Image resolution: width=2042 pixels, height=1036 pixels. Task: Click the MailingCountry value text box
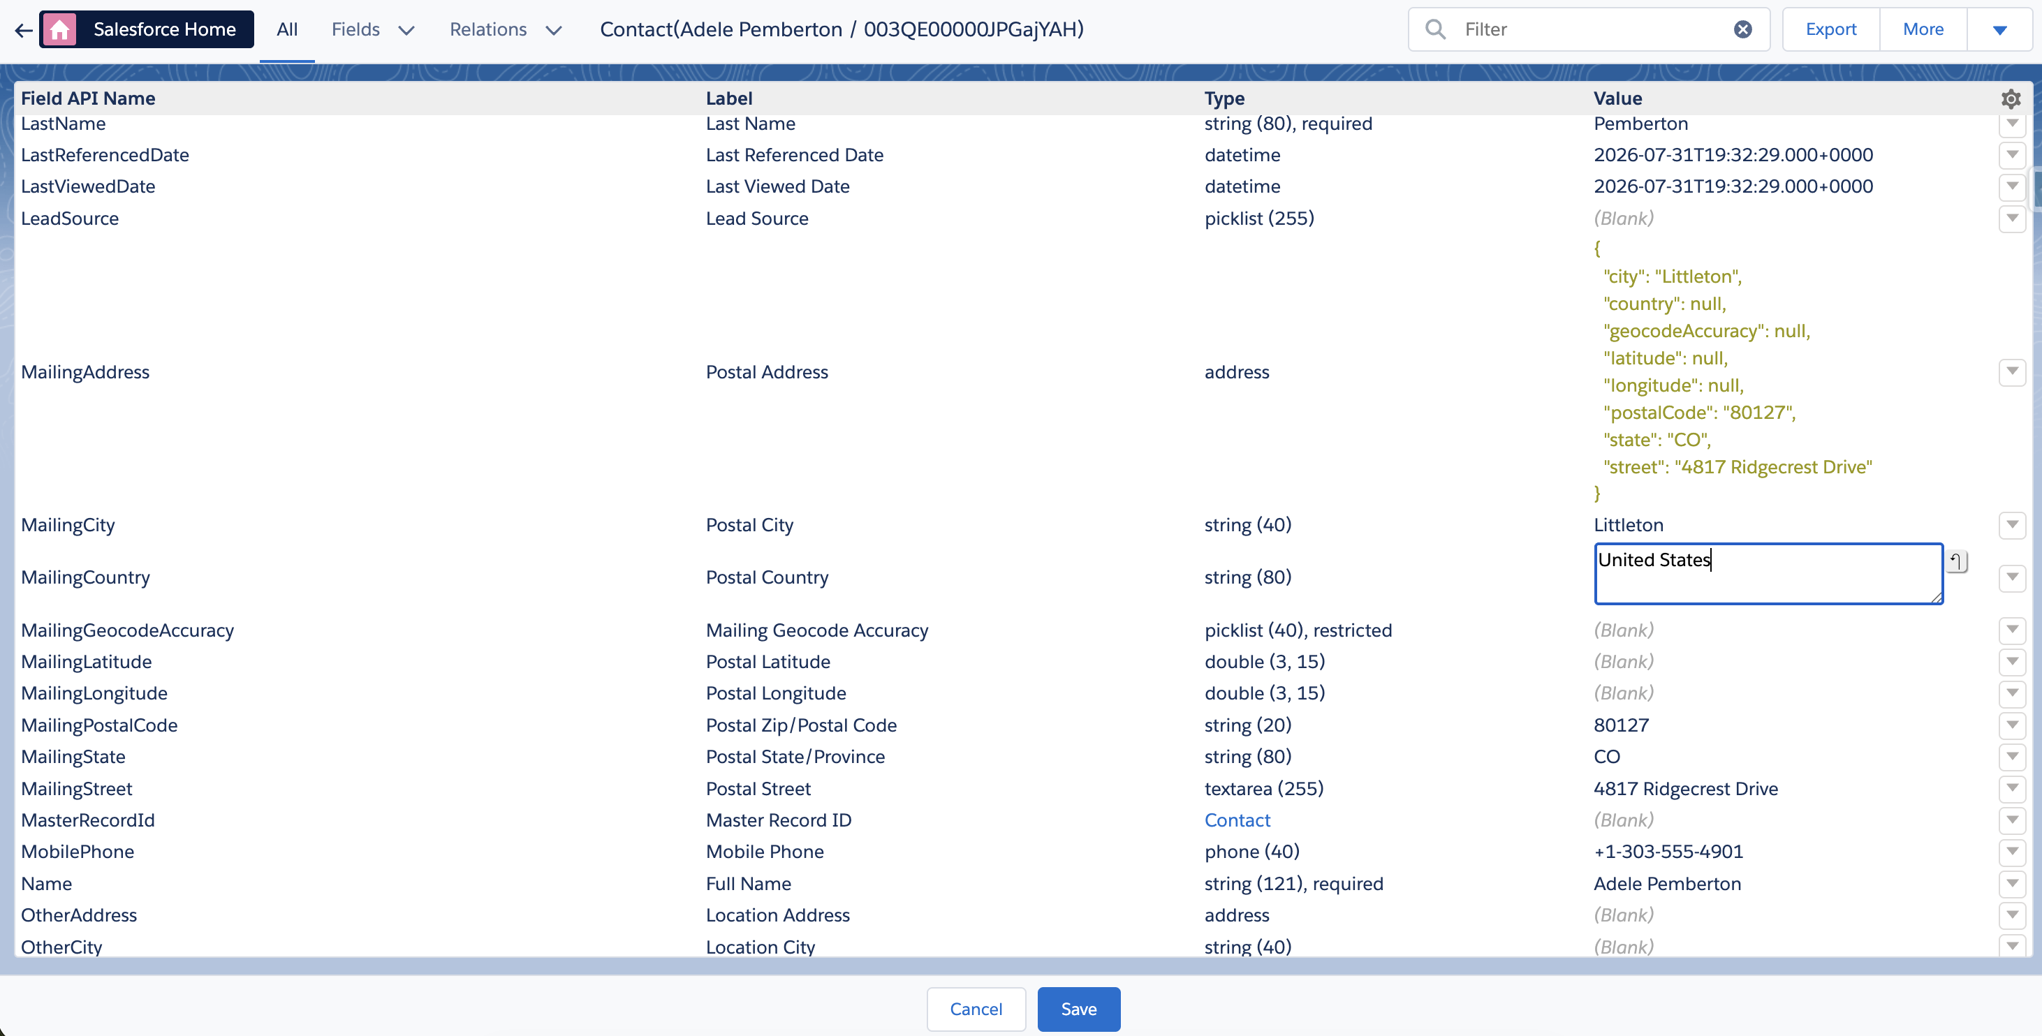point(1768,574)
